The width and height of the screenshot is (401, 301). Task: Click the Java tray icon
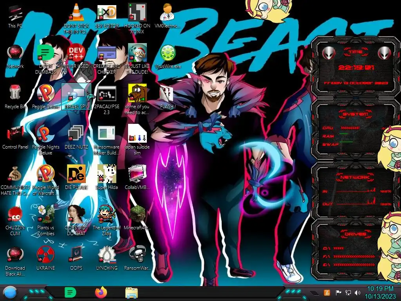(327, 292)
